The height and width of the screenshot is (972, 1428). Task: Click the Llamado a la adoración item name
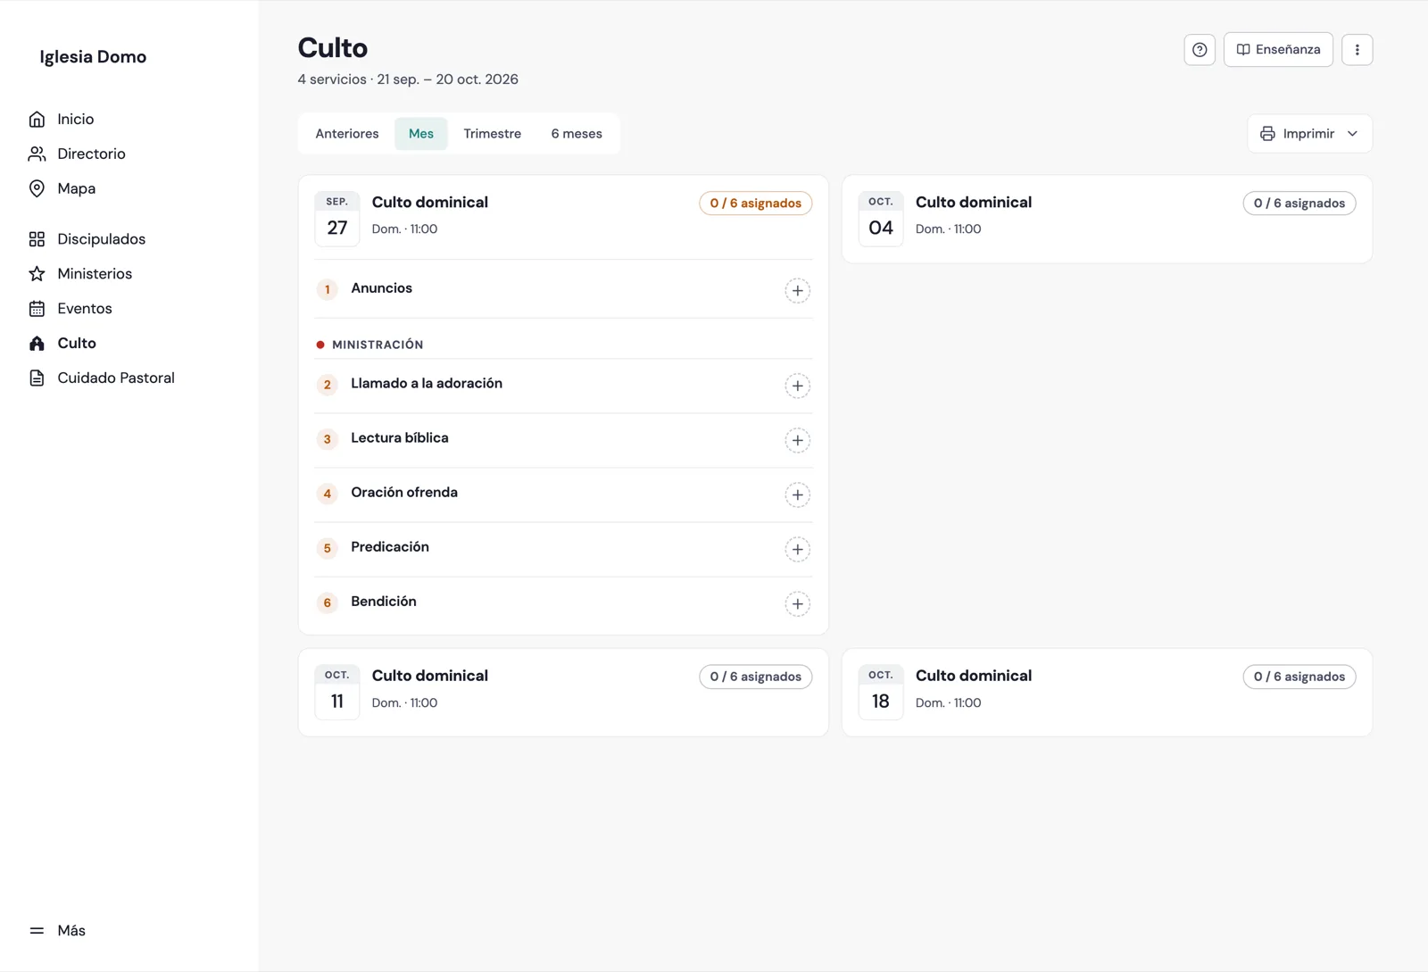[x=427, y=384]
